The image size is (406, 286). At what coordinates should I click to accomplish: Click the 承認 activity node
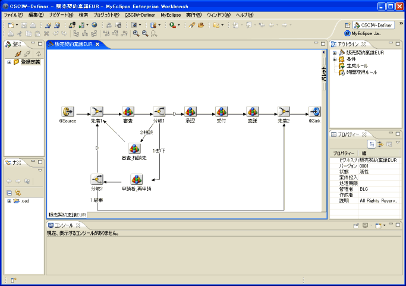(190, 112)
